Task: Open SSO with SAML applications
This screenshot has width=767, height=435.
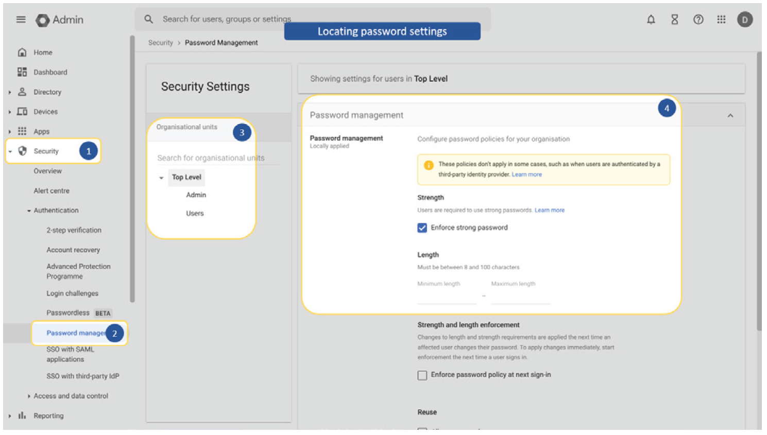Action: [x=71, y=354]
